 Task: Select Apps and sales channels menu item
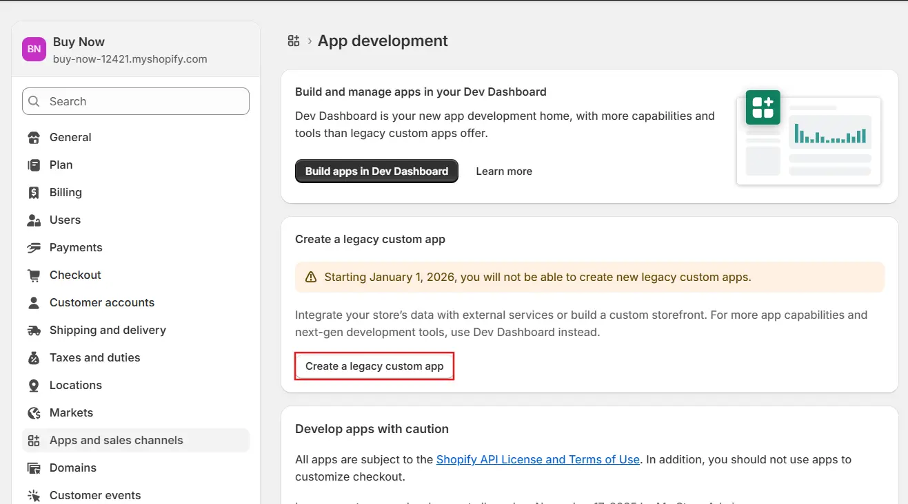coord(116,441)
